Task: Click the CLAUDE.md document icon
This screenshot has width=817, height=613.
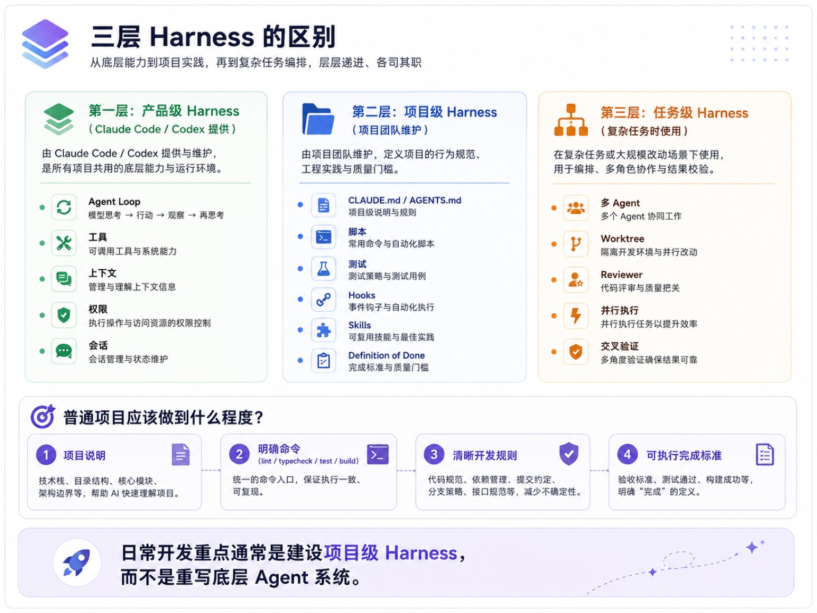Action: (323, 205)
